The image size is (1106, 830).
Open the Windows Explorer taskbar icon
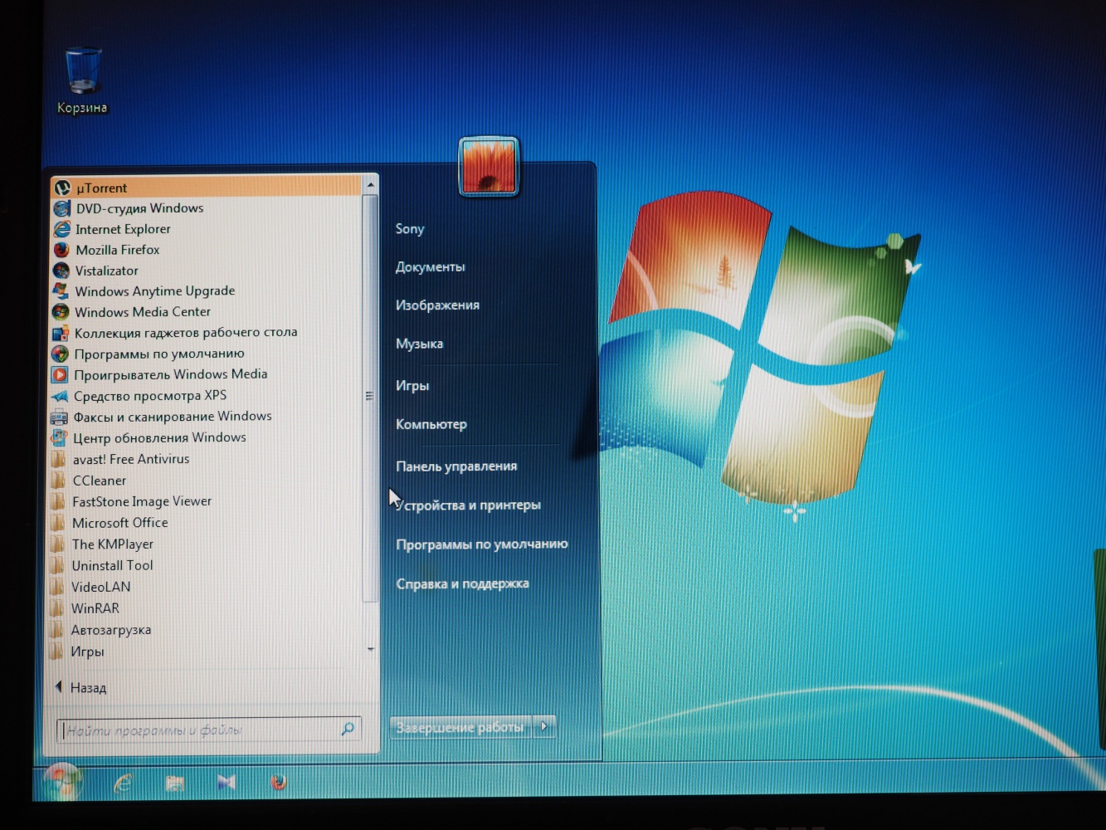(175, 783)
